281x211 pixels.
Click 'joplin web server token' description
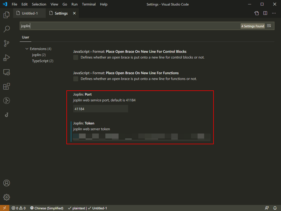pos(92,129)
